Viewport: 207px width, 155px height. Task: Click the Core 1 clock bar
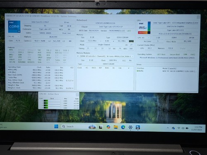click(x=52, y=103)
